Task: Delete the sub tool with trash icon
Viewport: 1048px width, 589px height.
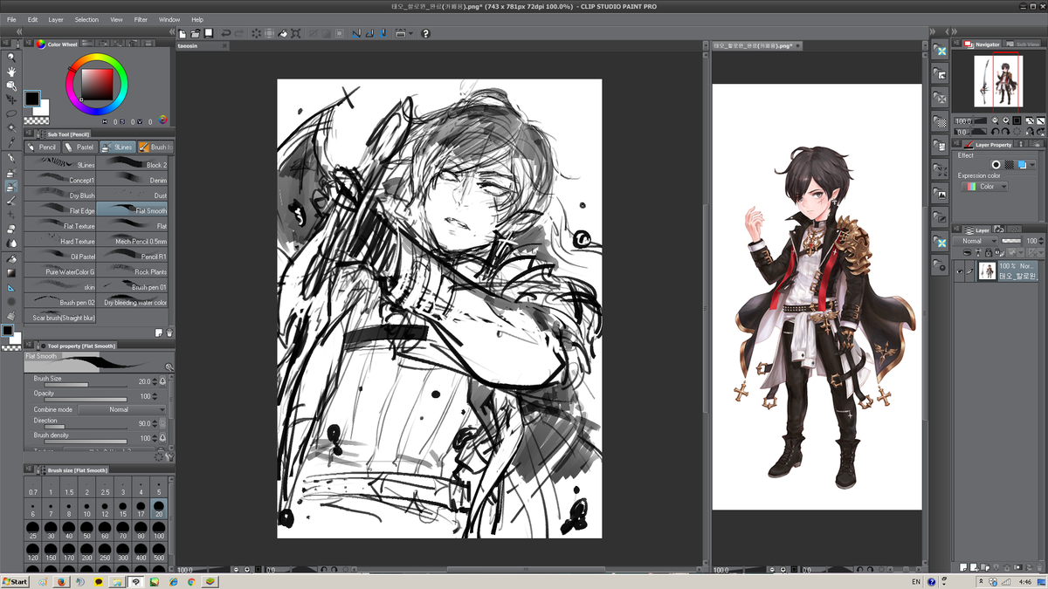Action: click(169, 332)
